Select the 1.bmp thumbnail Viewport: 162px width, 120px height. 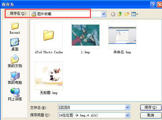coord(86,35)
